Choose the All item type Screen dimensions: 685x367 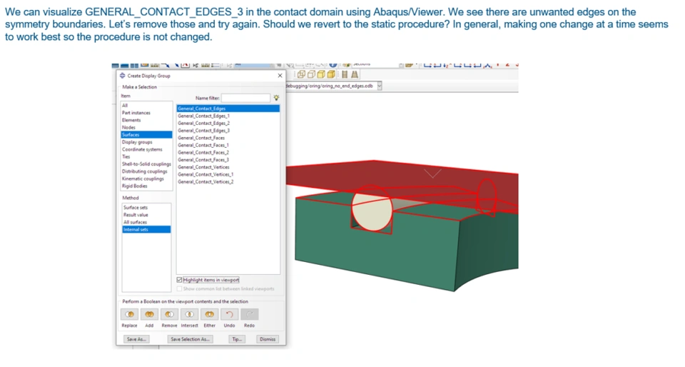point(146,105)
